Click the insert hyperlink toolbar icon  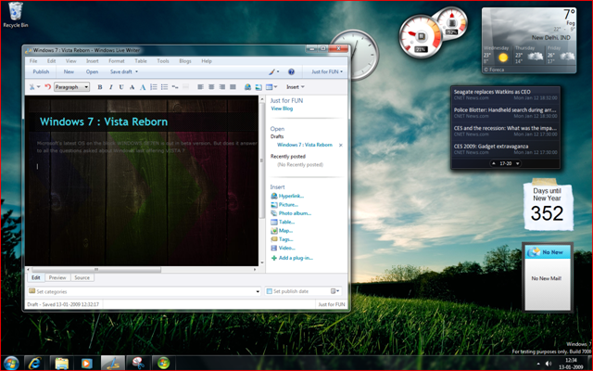(x=247, y=87)
